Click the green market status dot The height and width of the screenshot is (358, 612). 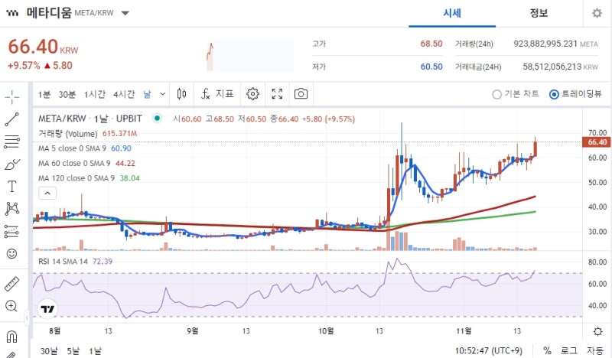tap(157, 118)
